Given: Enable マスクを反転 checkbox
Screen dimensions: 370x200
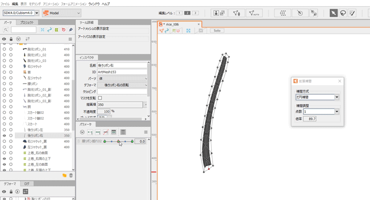Looking at the screenshot, I should pyautogui.click(x=100, y=98).
